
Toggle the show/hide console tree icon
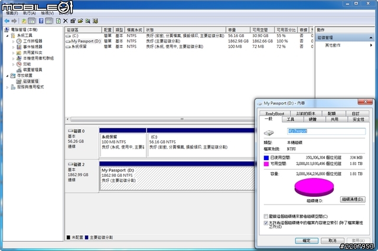[x=31, y=21]
